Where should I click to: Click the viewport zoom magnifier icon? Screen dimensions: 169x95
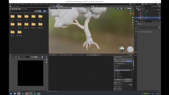tap(133, 18)
